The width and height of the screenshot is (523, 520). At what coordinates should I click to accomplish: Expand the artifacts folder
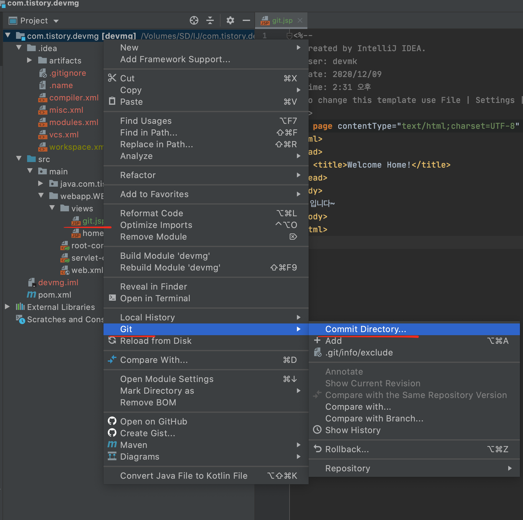[x=30, y=60]
